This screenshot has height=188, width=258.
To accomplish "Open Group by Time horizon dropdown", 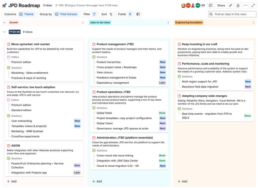I will coord(59,14).
